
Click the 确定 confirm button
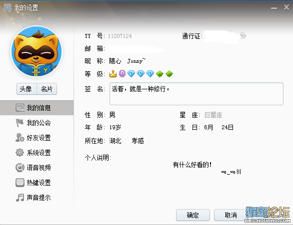193,215
